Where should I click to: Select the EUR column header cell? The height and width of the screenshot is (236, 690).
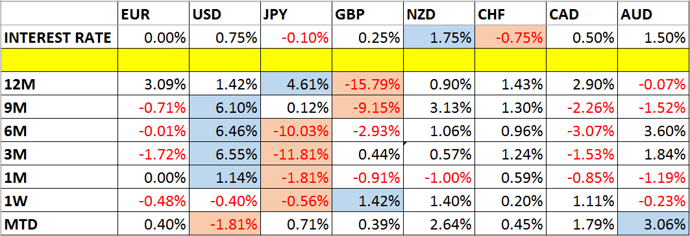[x=154, y=14]
